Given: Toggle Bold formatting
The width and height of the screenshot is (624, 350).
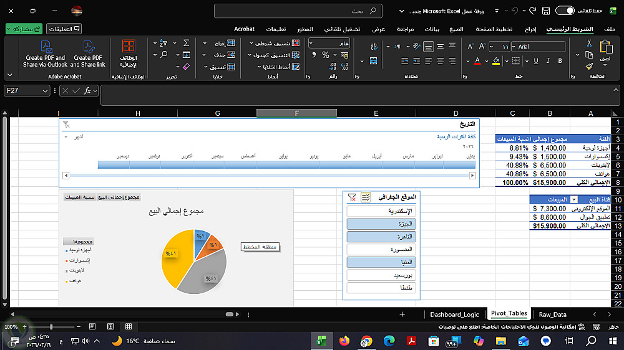Looking at the screenshot, I should point(560,61).
